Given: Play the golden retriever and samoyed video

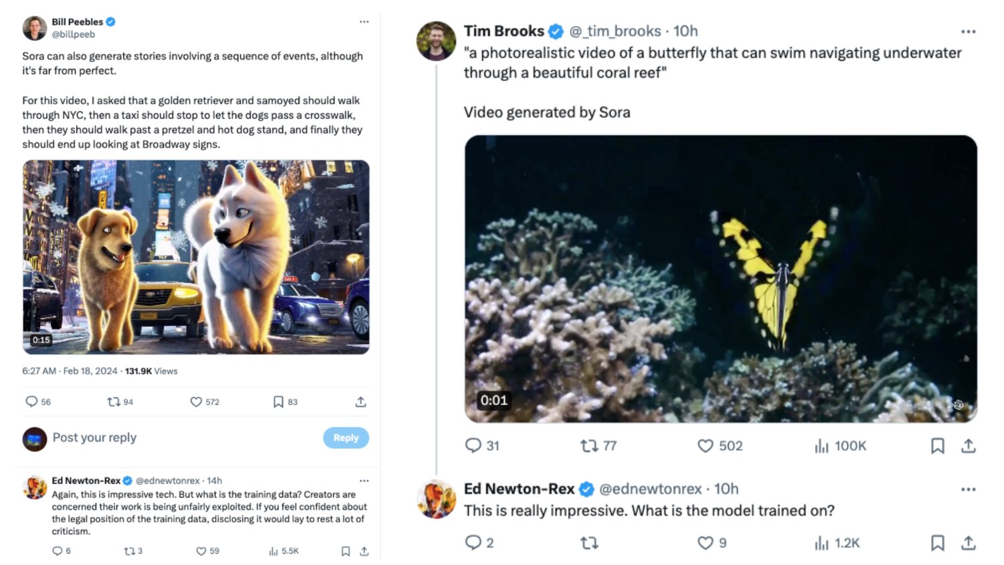Looking at the screenshot, I should click(x=195, y=257).
